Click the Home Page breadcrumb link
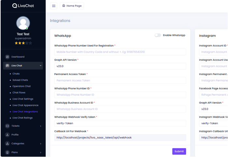Screen dimensions: 228x157 pos(72,6)
